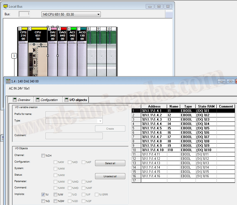Click the Address column header

[154, 106]
